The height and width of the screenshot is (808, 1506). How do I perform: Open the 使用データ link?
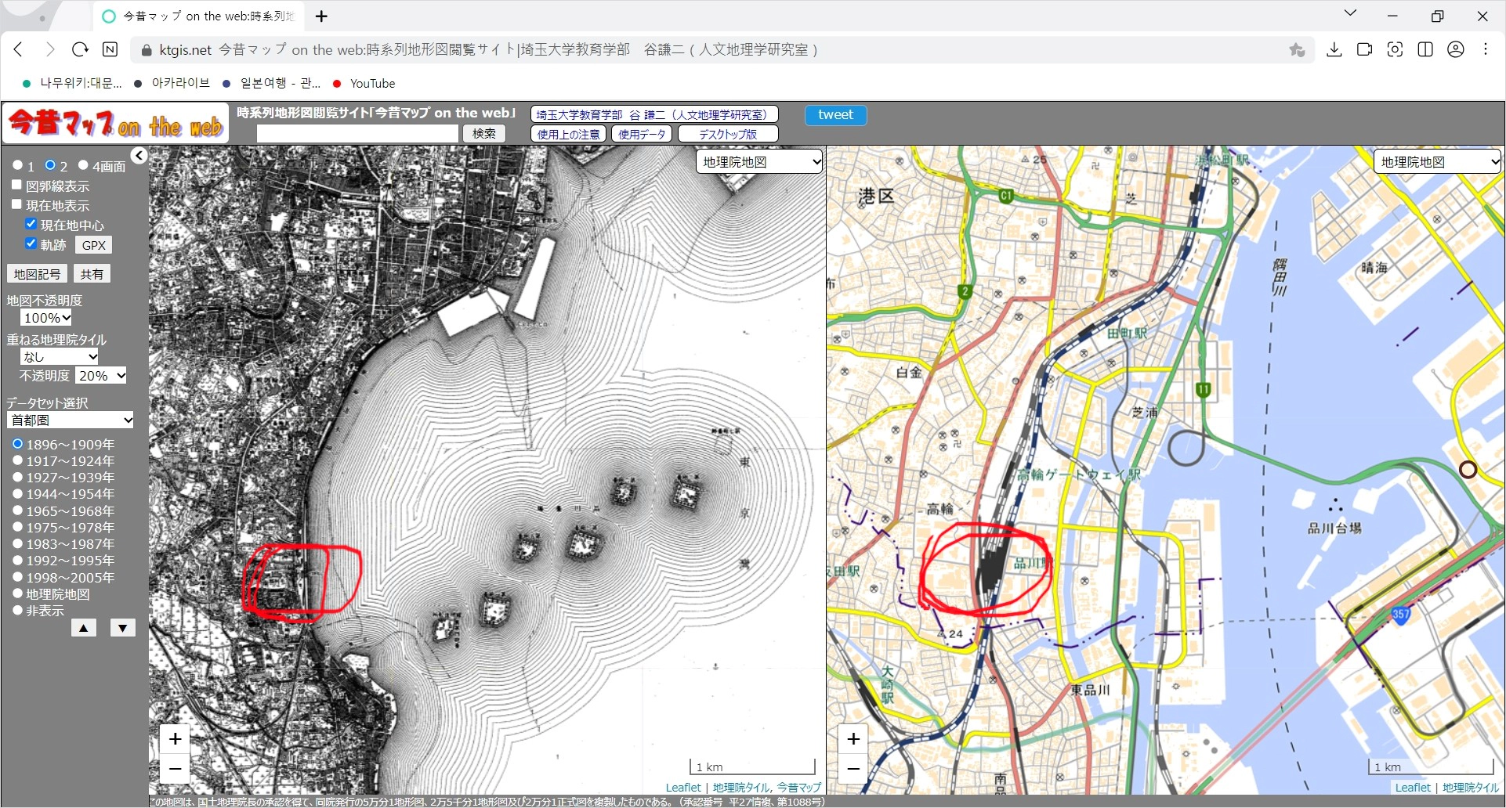coord(642,134)
